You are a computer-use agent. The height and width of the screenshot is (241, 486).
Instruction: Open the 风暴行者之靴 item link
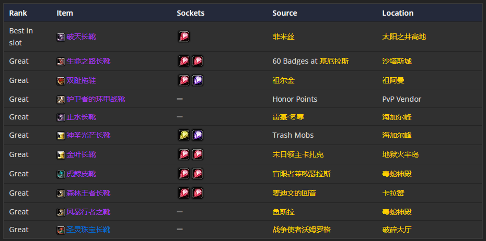pos(88,212)
